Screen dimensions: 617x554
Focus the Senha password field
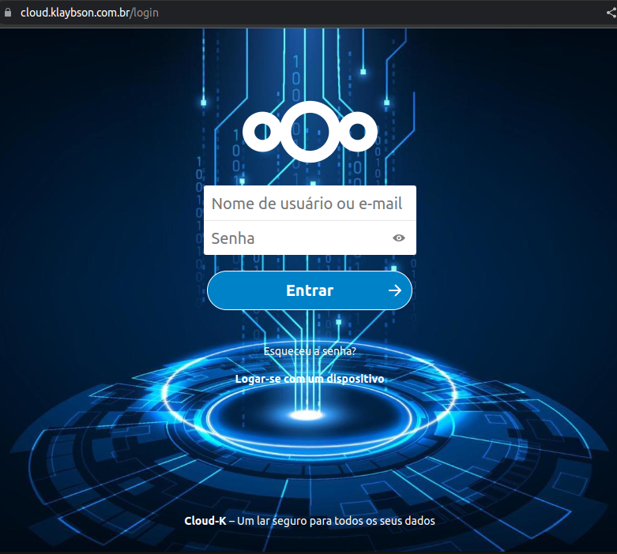[x=310, y=238]
